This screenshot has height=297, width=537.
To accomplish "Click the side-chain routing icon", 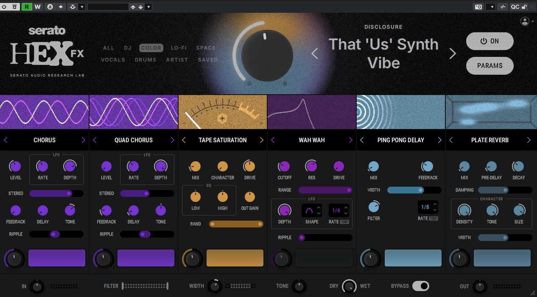I will (72, 7).
